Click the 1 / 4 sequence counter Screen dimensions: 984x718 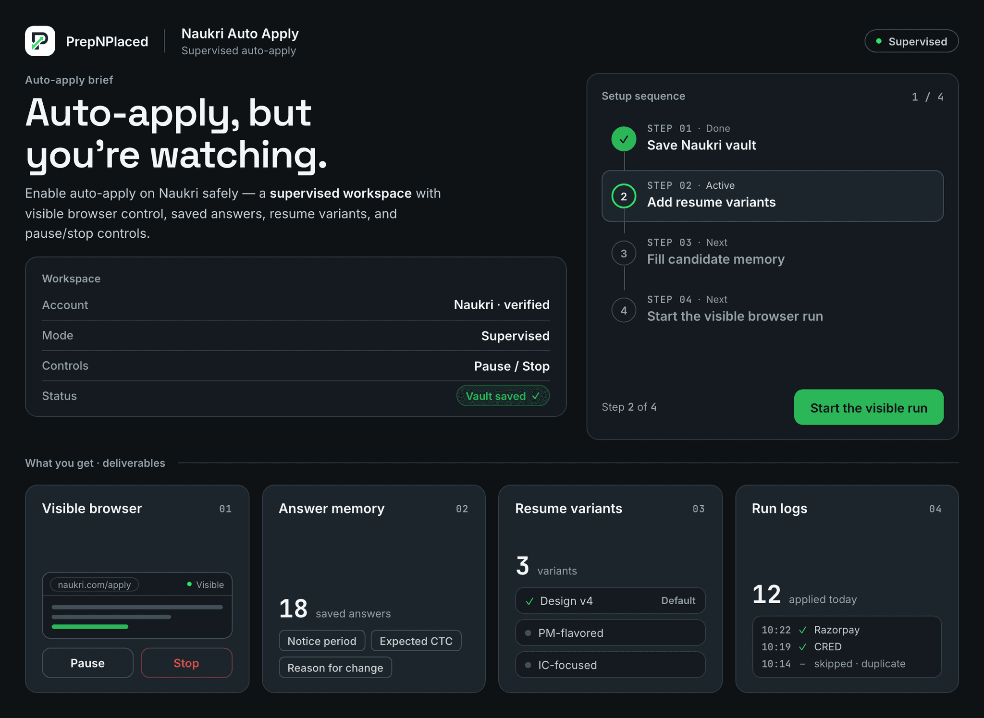point(927,97)
